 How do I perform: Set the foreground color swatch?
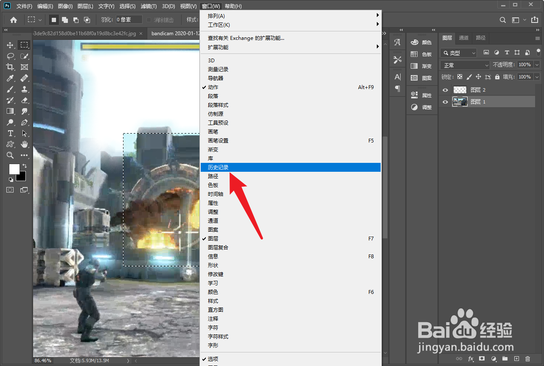14,169
